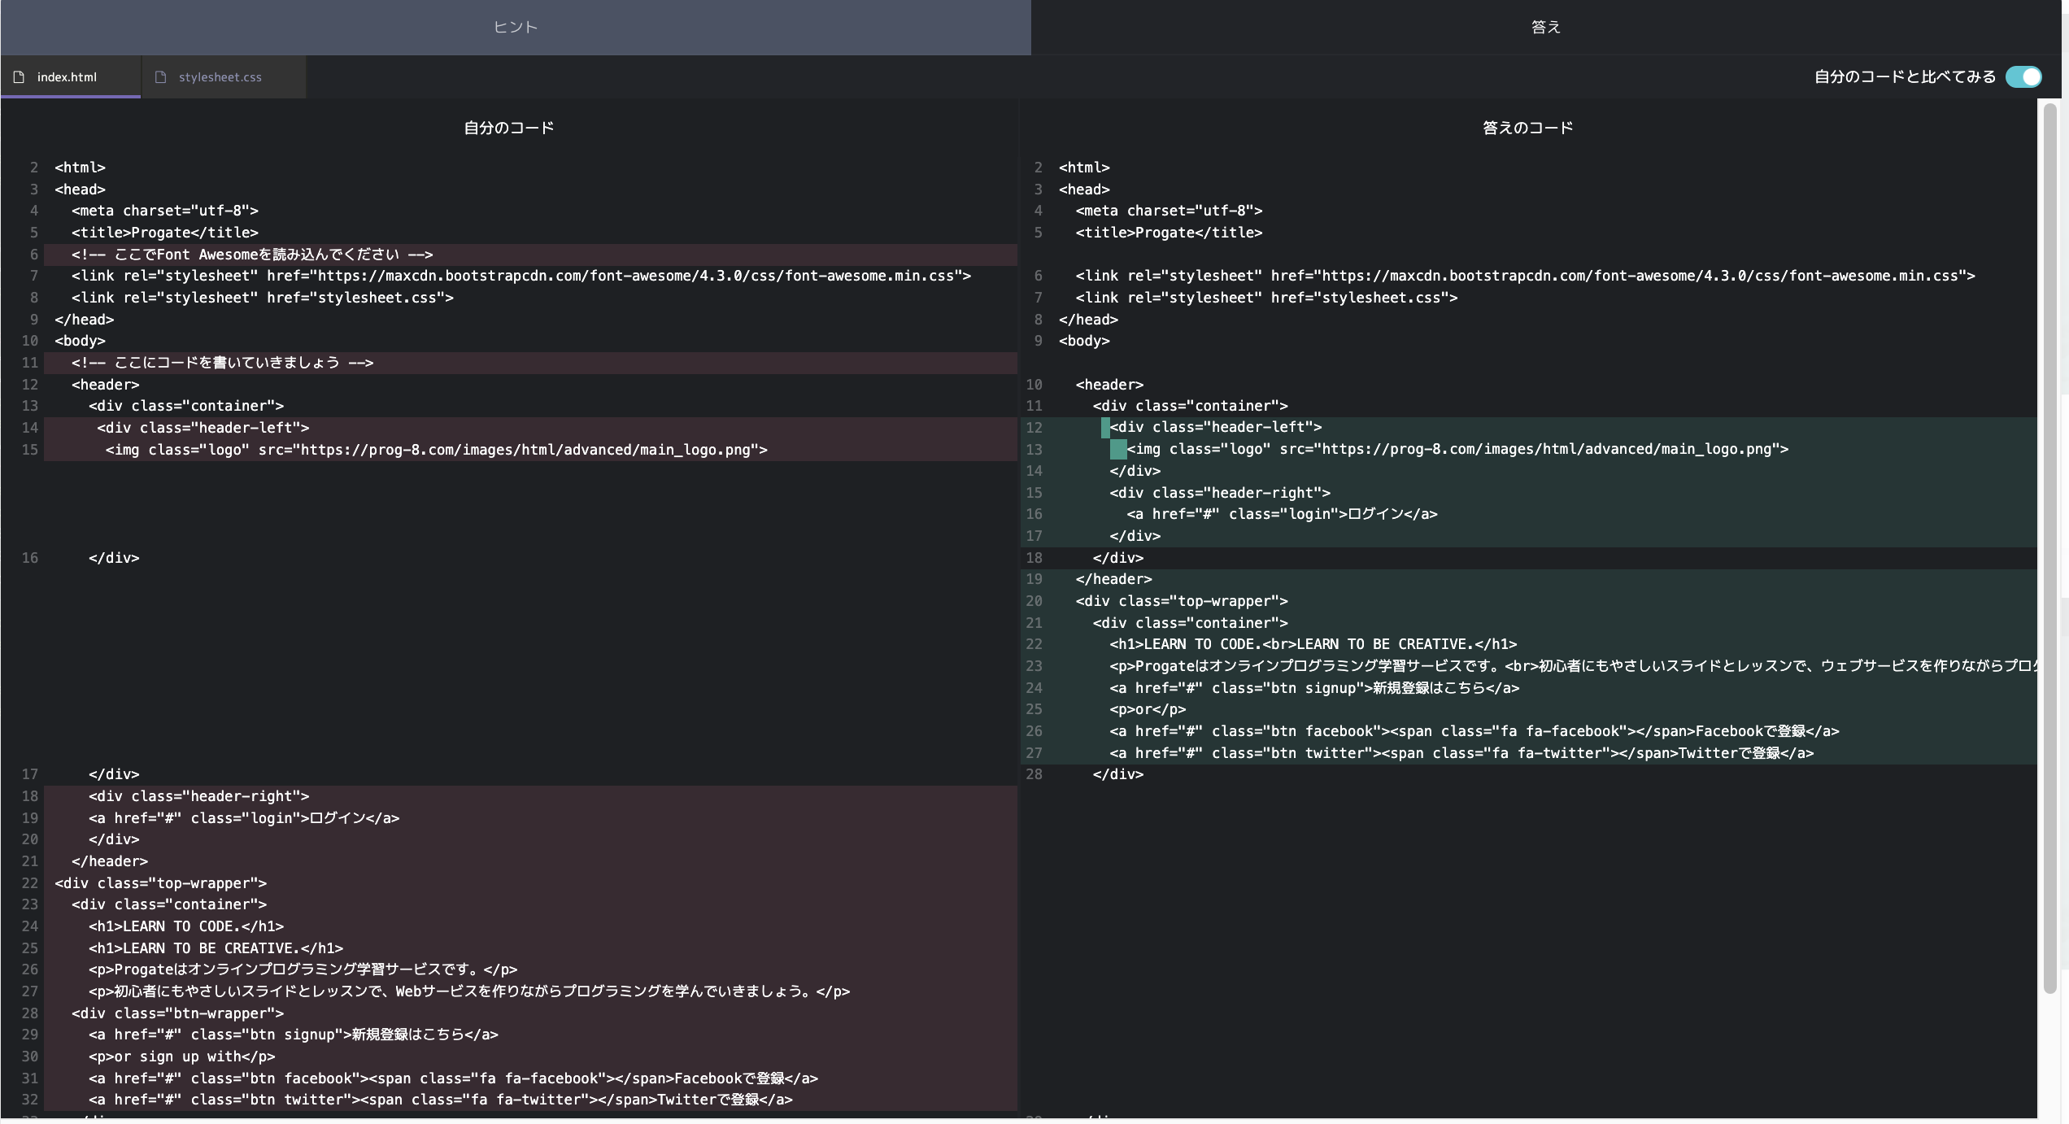This screenshot has height=1124, width=2069.
Task: Switch to the stylesheet.css tab
Action: 220,76
